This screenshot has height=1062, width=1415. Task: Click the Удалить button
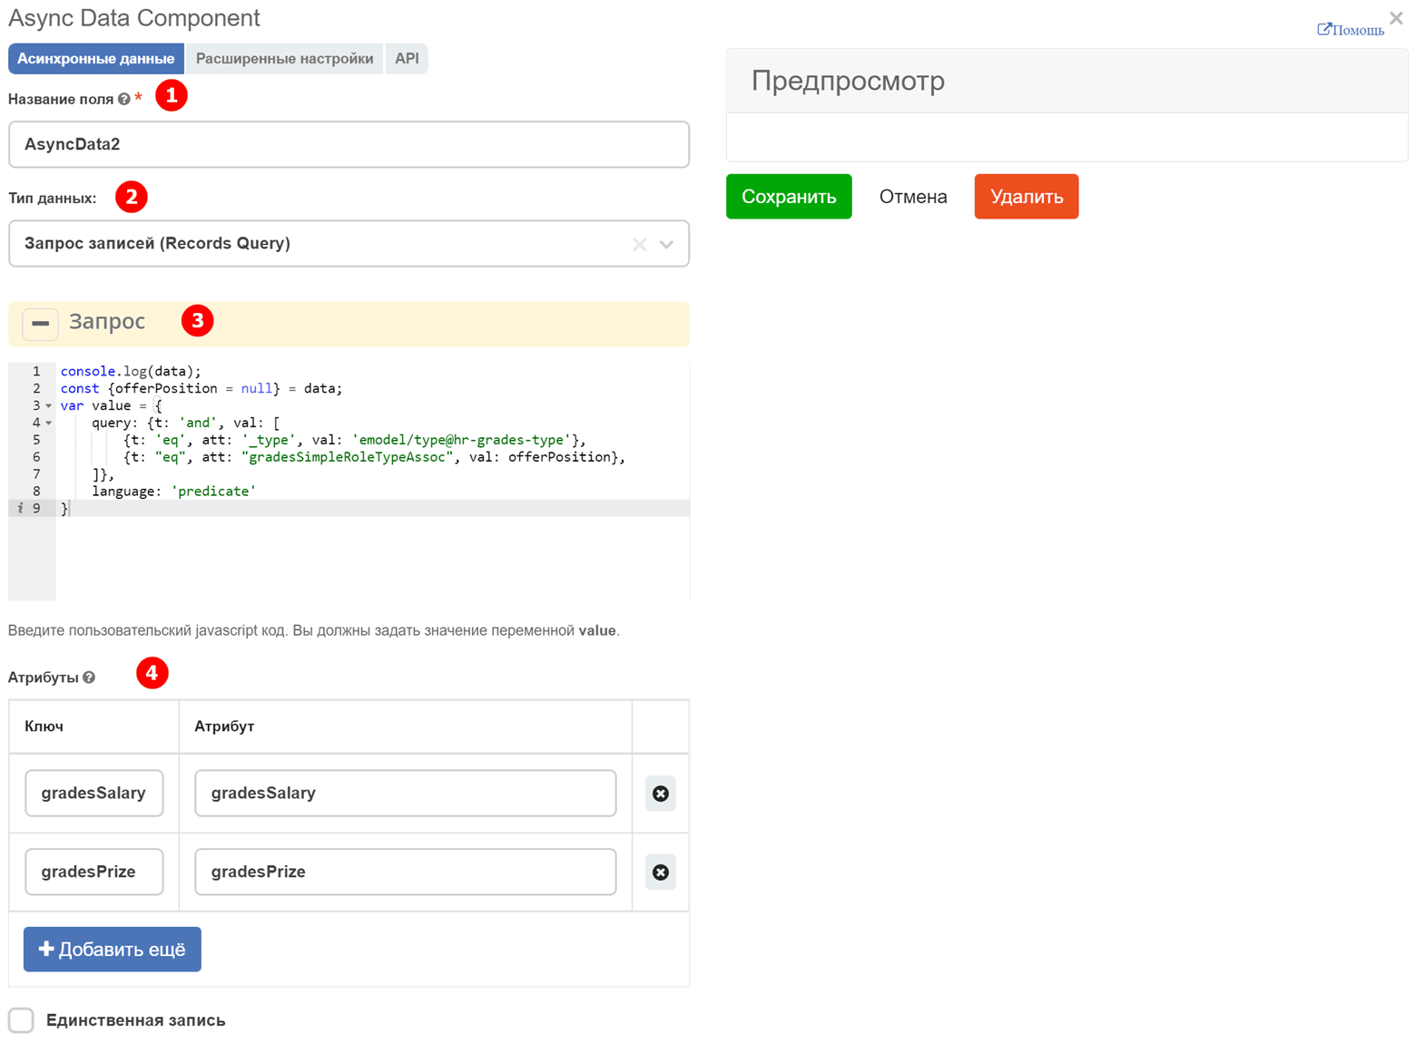pyautogui.click(x=1027, y=197)
